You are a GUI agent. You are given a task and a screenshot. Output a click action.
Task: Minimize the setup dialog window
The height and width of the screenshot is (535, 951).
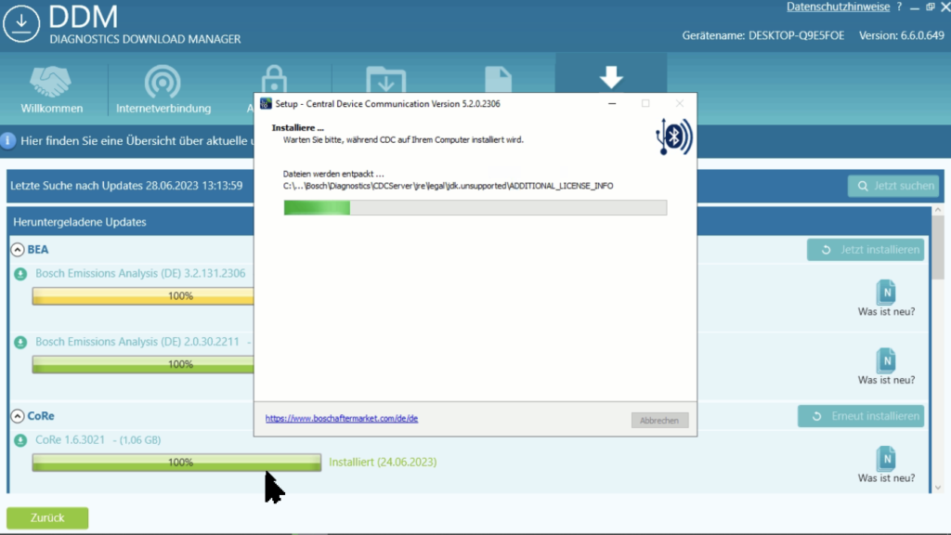click(612, 104)
